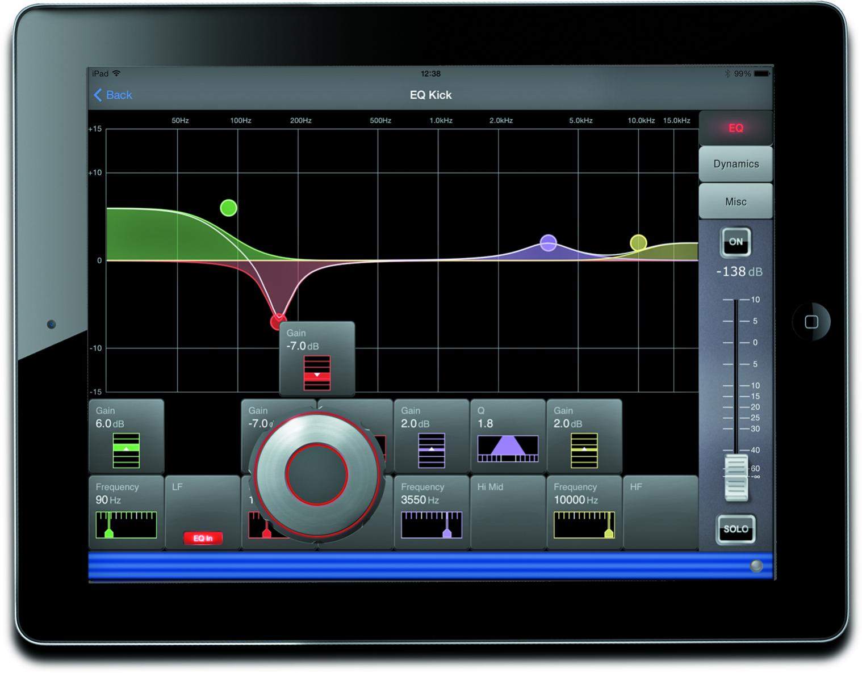Toggle the channel ON button
Screen dimensions: 862x673
click(x=736, y=242)
